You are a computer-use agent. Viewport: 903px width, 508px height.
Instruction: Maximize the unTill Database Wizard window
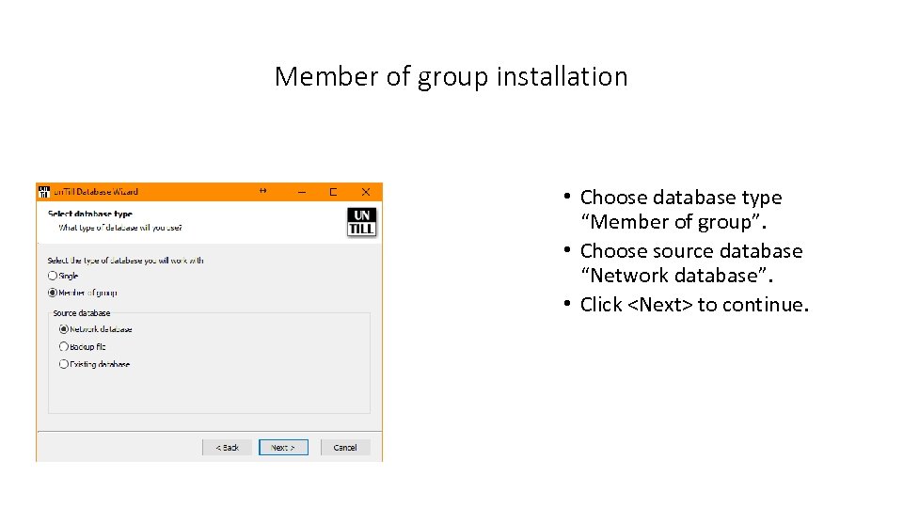pos(333,191)
